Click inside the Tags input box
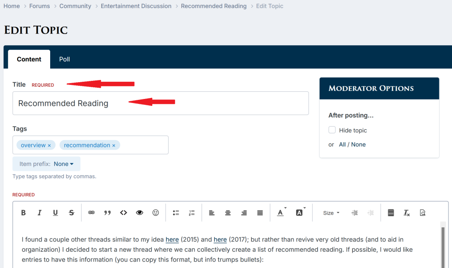Screen dimensions: 452x268 (x=90, y=145)
